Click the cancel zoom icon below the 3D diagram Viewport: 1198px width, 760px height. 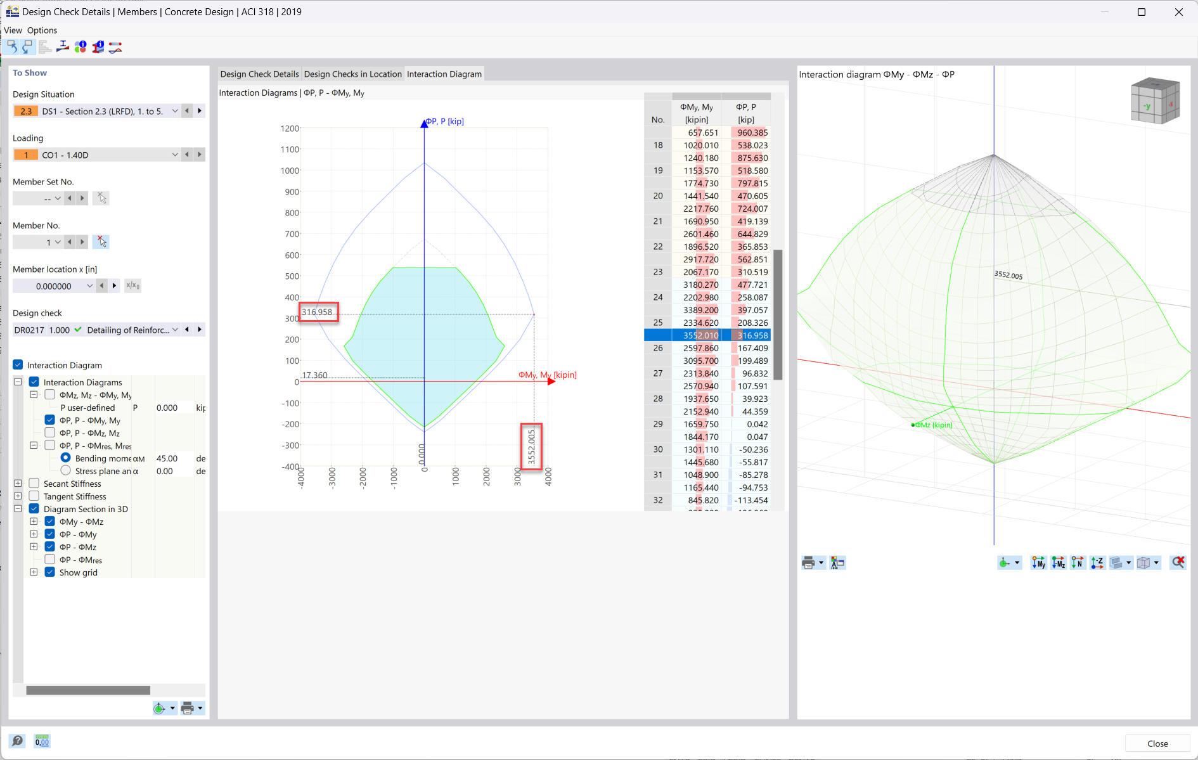tap(1178, 562)
